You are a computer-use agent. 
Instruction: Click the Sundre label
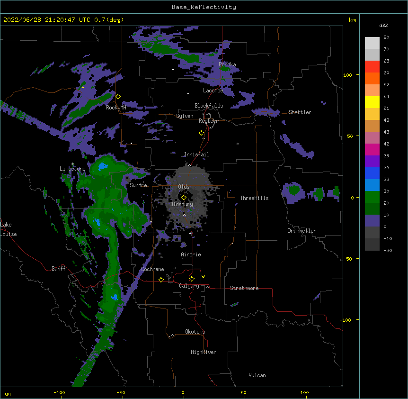click(x=138, y=185)
